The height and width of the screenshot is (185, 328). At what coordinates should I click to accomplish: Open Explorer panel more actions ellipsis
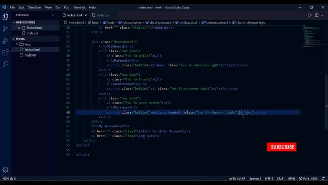click(x=54, y=15)
